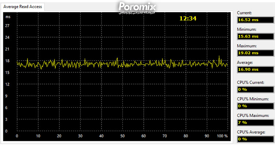
Task: Click the CPU% Average value field
Action: (255, 139)
